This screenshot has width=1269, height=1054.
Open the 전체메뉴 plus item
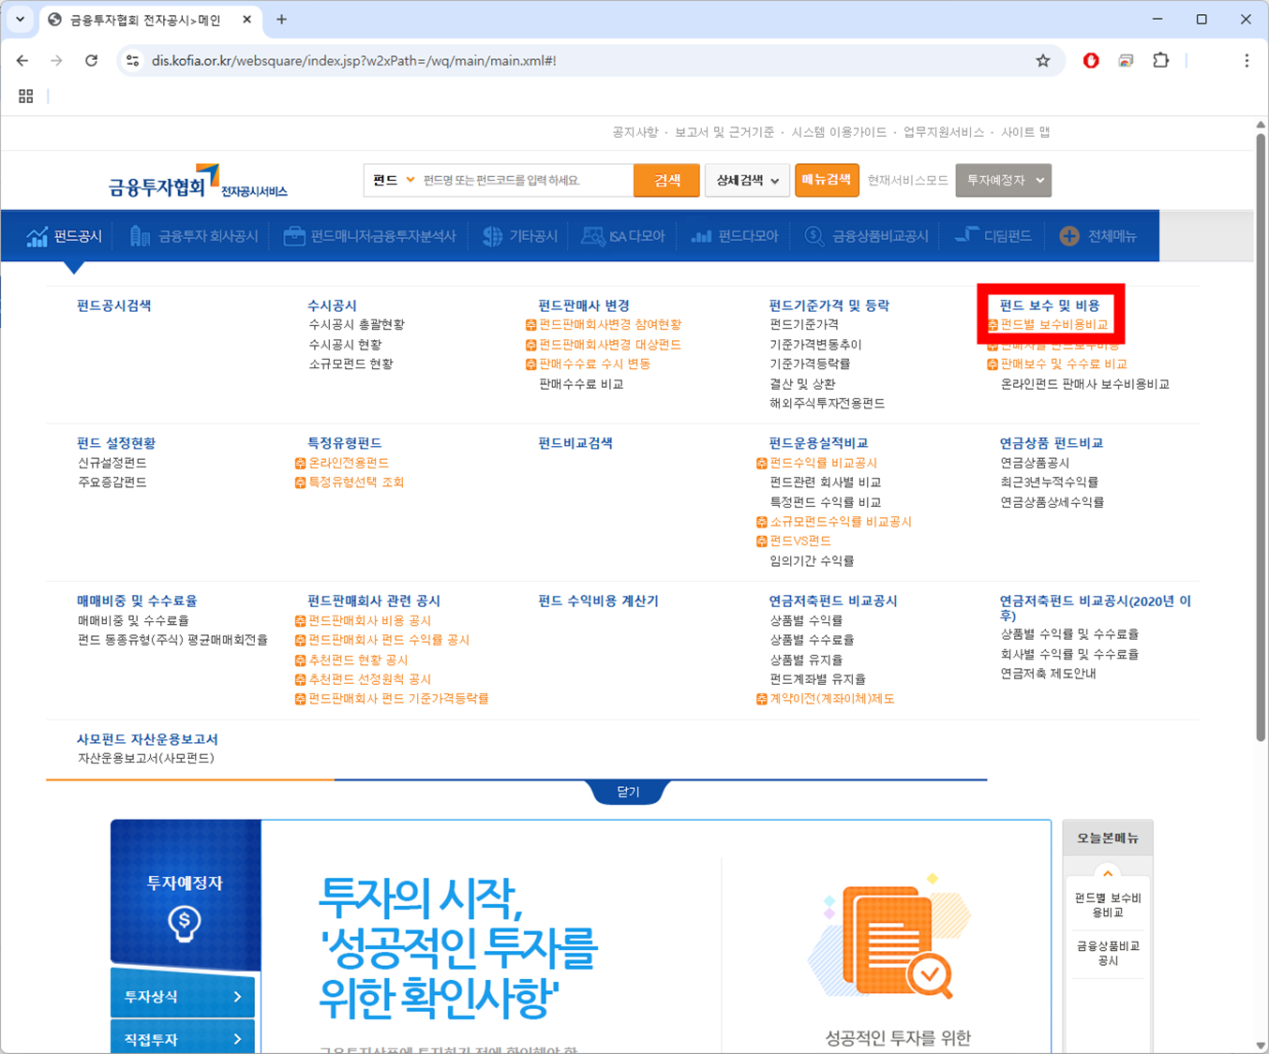1097,236
